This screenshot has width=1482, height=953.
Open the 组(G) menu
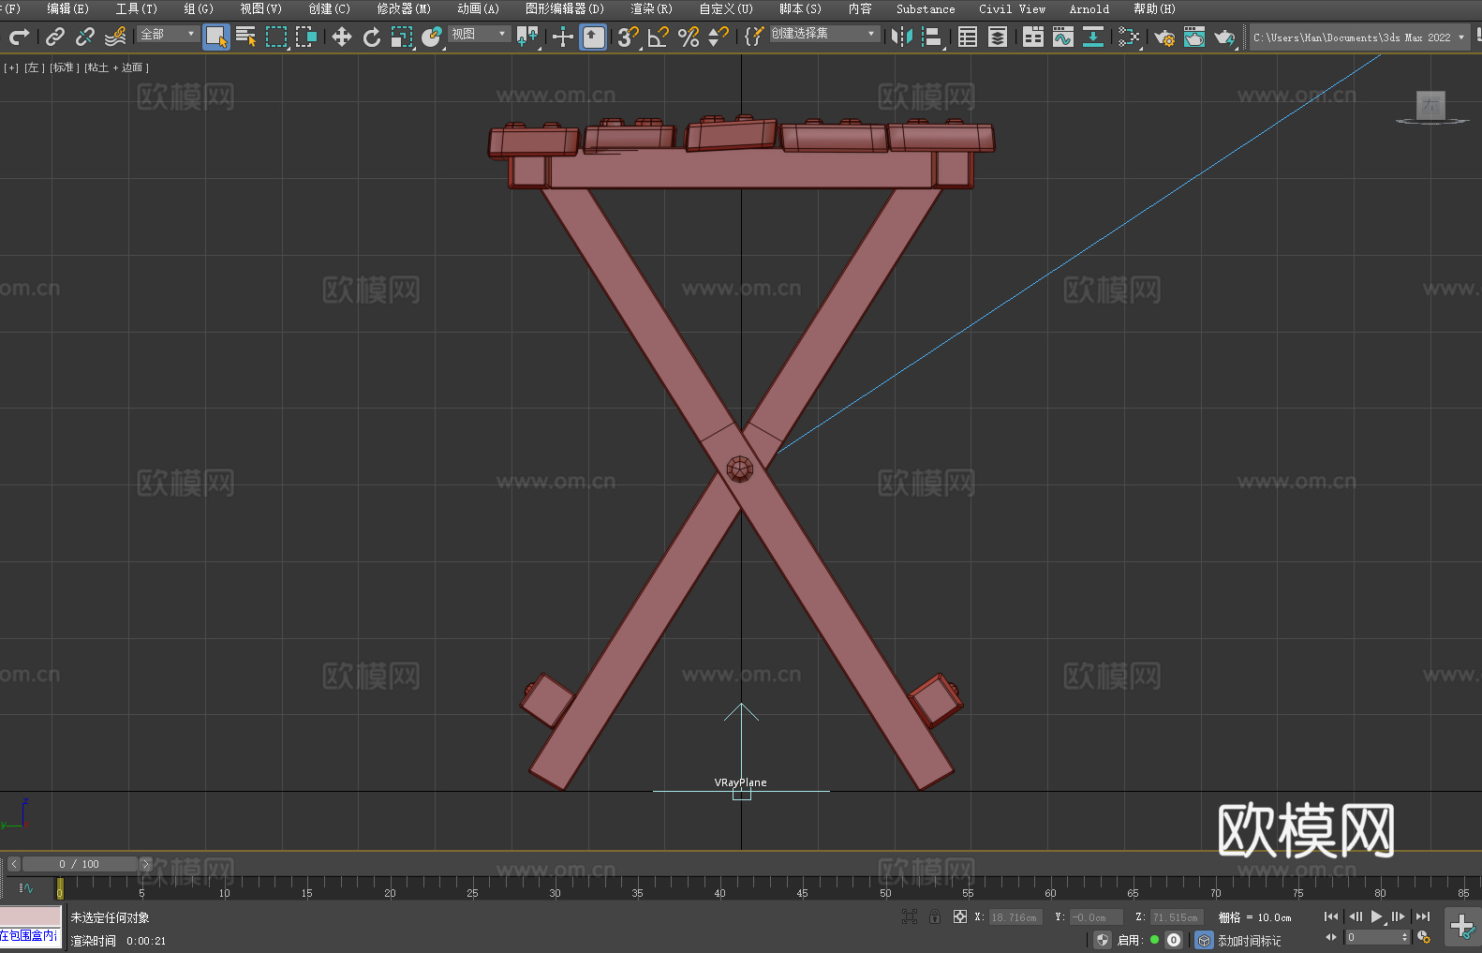[199, 8]
